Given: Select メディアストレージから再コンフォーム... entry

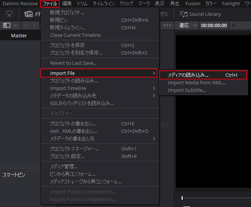Looking at the screenshot, I should point(100,182).
